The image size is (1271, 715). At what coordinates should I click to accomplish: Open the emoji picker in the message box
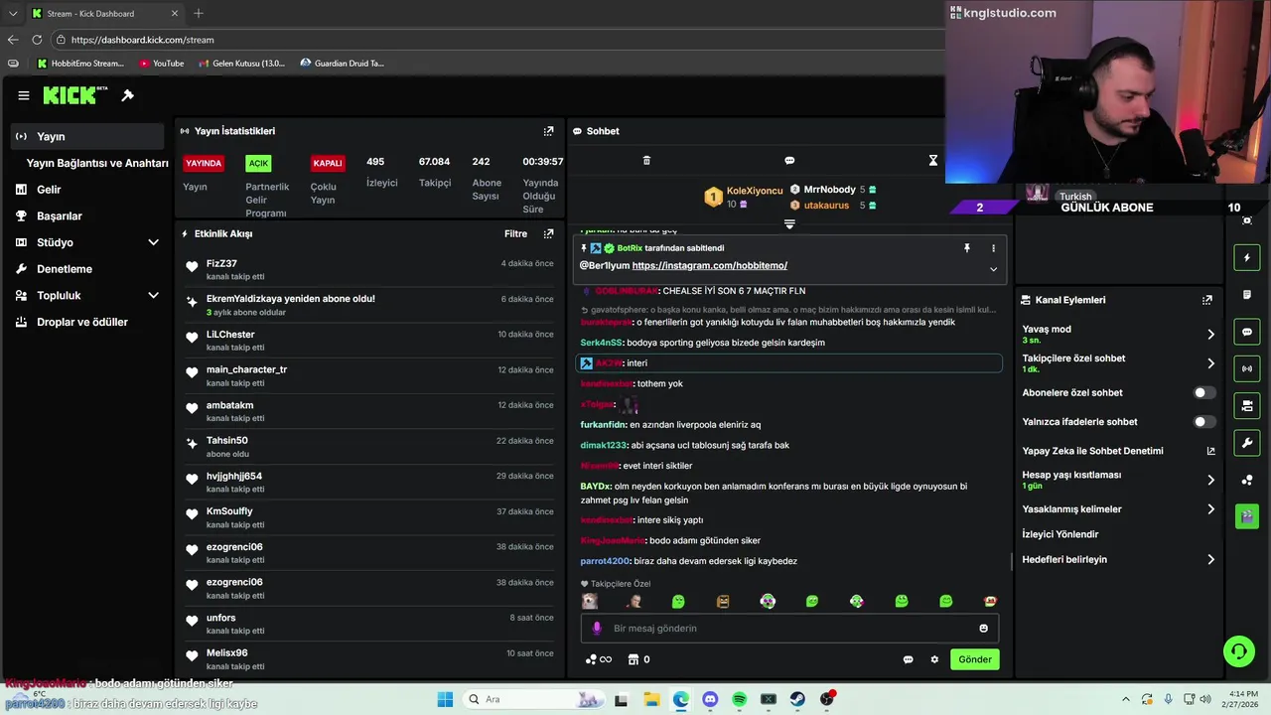point(984,629)
